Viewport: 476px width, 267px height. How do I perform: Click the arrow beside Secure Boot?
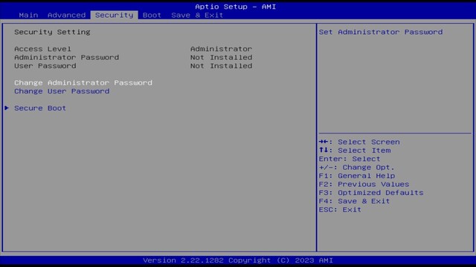[7, 108]
